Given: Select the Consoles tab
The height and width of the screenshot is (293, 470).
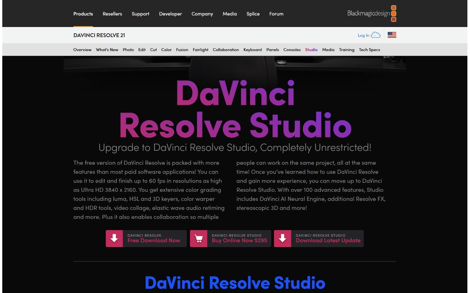Looking at the screenshot, I should pyautogui.click(x=292, y=50).
